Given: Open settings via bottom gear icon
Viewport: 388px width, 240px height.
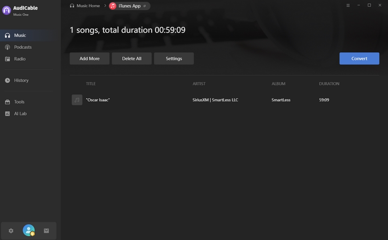Looking at the screenshot, I should [x=11, y=231].
